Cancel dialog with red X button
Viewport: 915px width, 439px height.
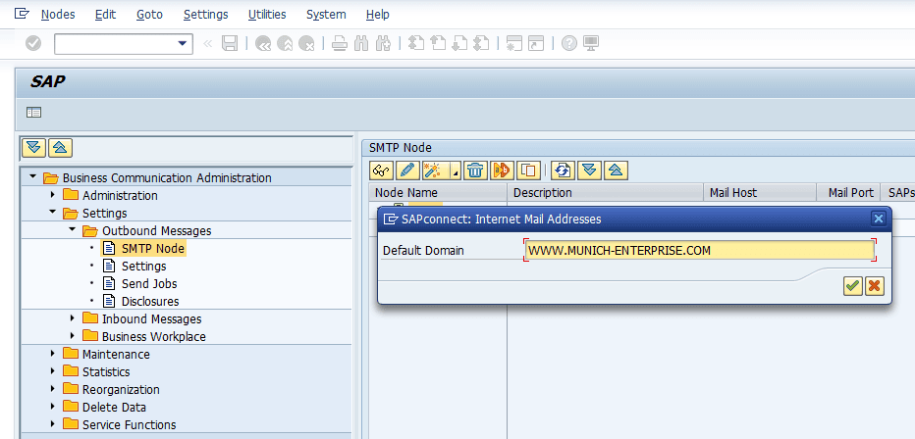(875, 286)
